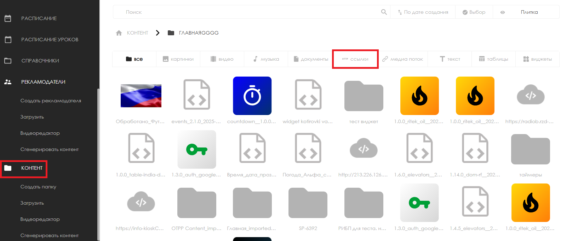This screenshot has height=241, width=572.
Task: Click the eye visibility icon
Action: tap(502, 12)
